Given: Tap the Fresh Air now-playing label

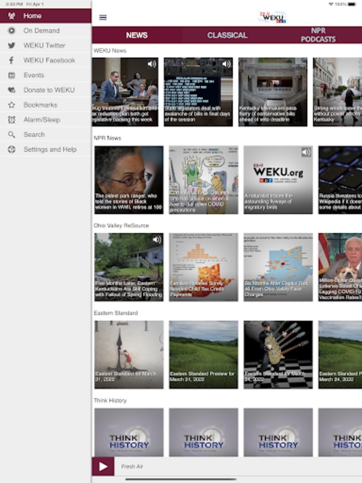Looking at the screenshot, I should pyautogui.click(x=132, y=466).
